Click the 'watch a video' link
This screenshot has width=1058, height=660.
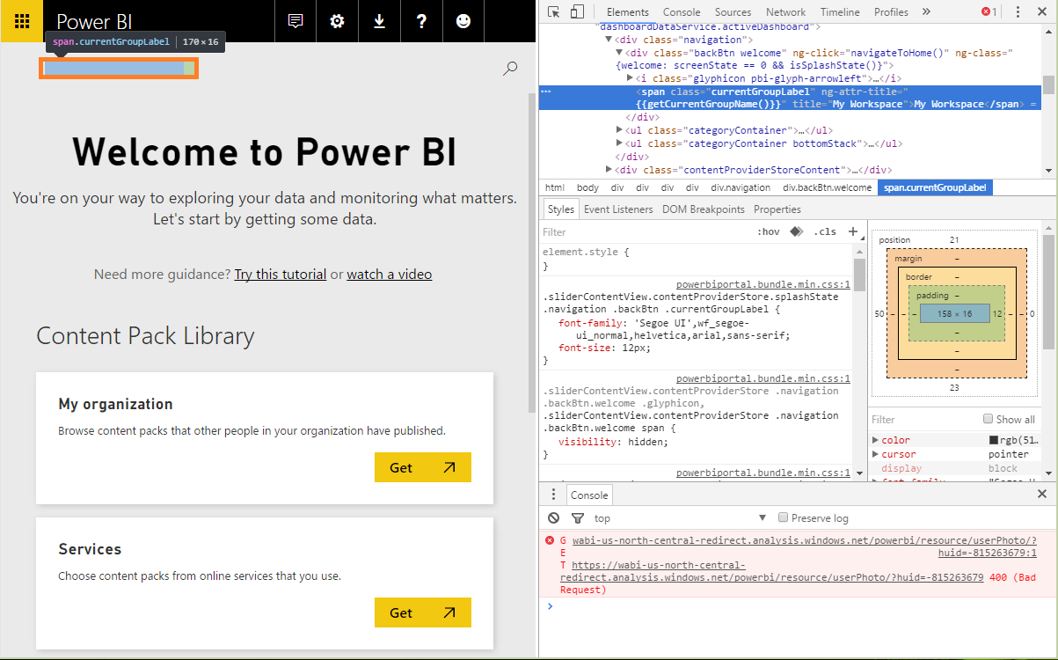390,275
